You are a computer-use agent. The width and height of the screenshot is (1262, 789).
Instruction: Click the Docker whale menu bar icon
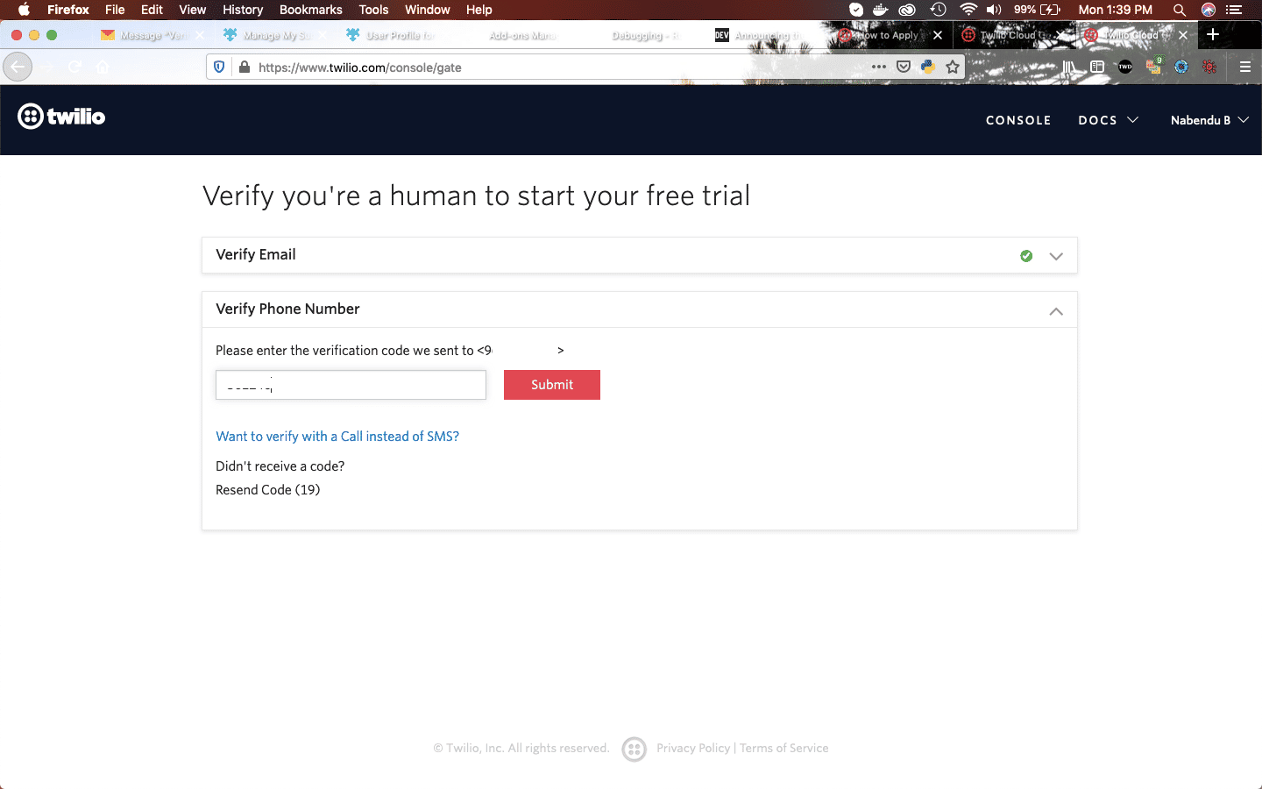(x=881, y=10)
